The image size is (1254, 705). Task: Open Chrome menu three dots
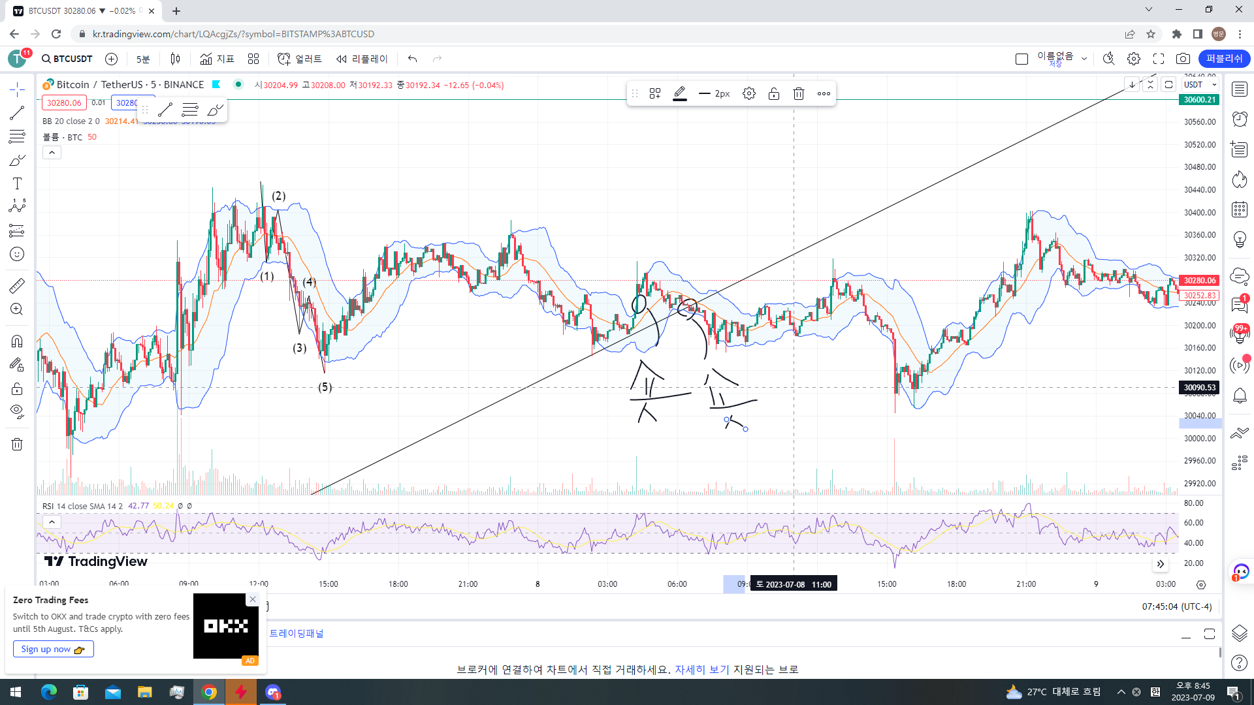(1240, 34)
